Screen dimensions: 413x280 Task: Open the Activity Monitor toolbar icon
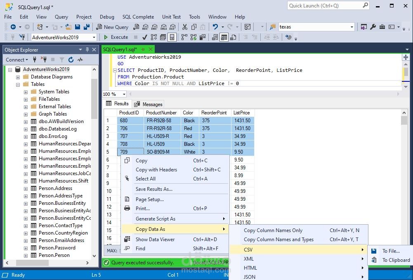point(248,27)
